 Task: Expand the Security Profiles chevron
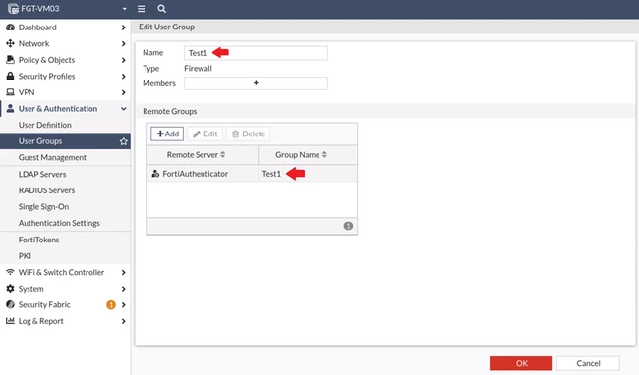coord(124,76)
